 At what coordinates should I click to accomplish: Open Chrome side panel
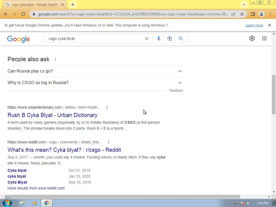(253, 14)
